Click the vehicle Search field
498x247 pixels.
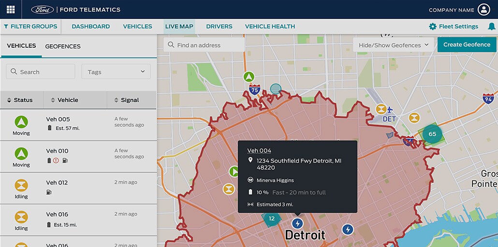(41, 72)
